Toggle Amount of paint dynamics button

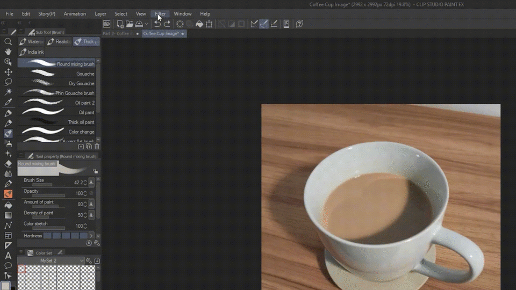coord(91,204)
